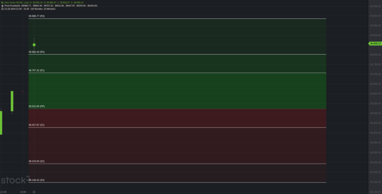Select the 38.802,40 (R2) resistance label
Image resolution: width=382 pixels, height=194 pixels.
37,52
